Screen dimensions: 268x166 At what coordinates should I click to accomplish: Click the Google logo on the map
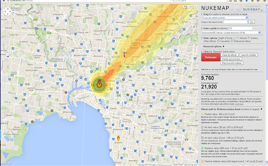(x=6, y=163)
